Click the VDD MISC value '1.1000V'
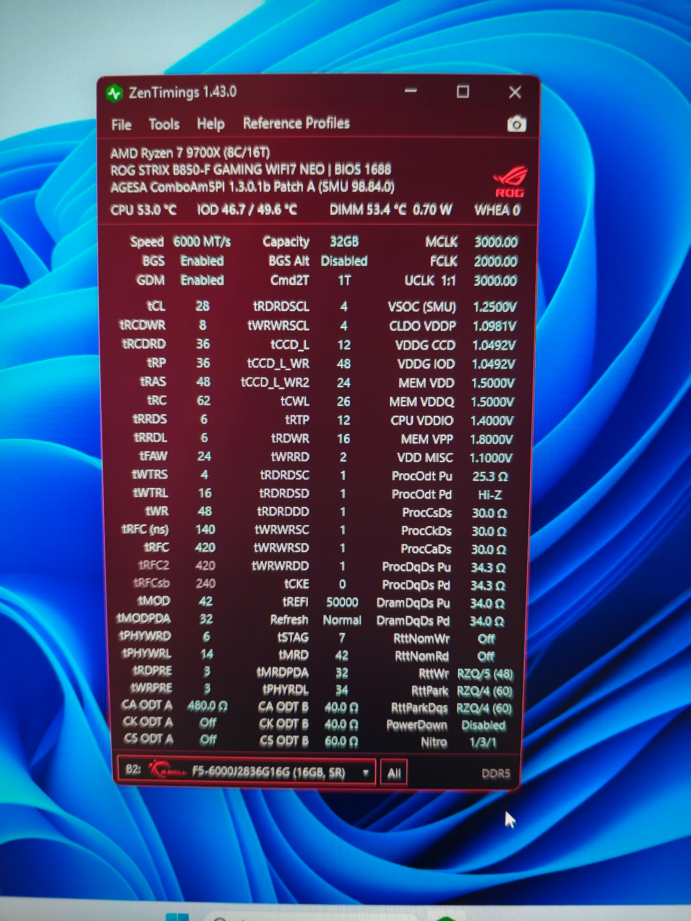This screenshot has width=691, height=921. (491, 458)
